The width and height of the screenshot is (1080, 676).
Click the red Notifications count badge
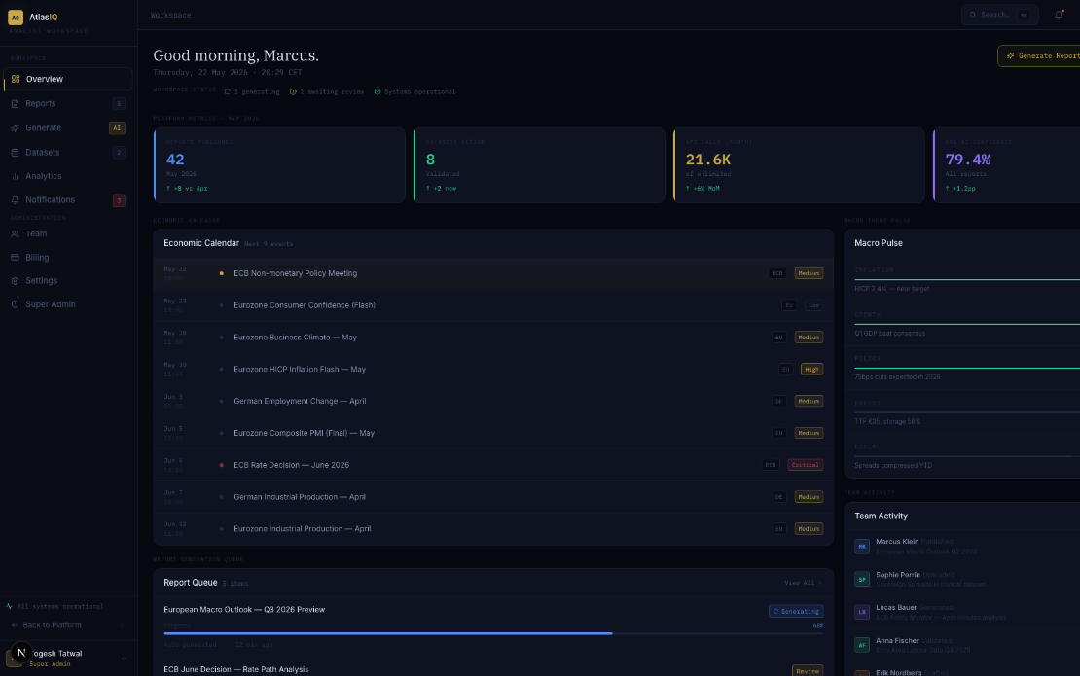(119, 200)
